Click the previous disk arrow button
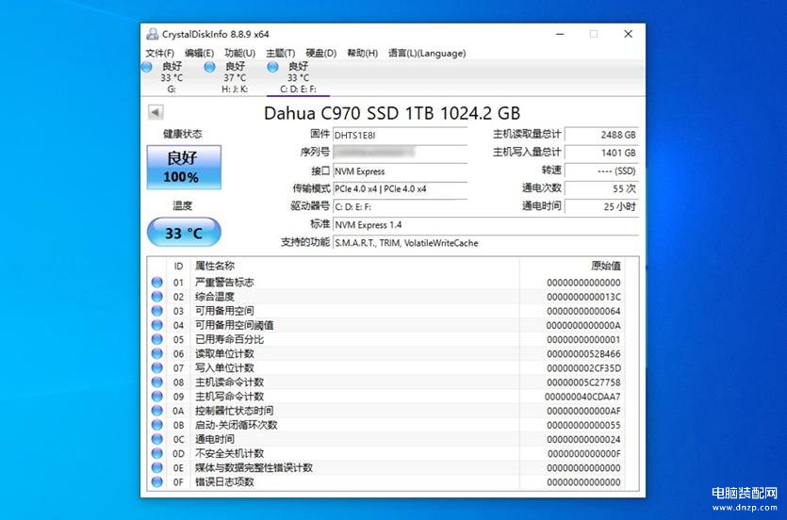The width and height of the screenshot is (787, 520). click(x=155, y=113)
